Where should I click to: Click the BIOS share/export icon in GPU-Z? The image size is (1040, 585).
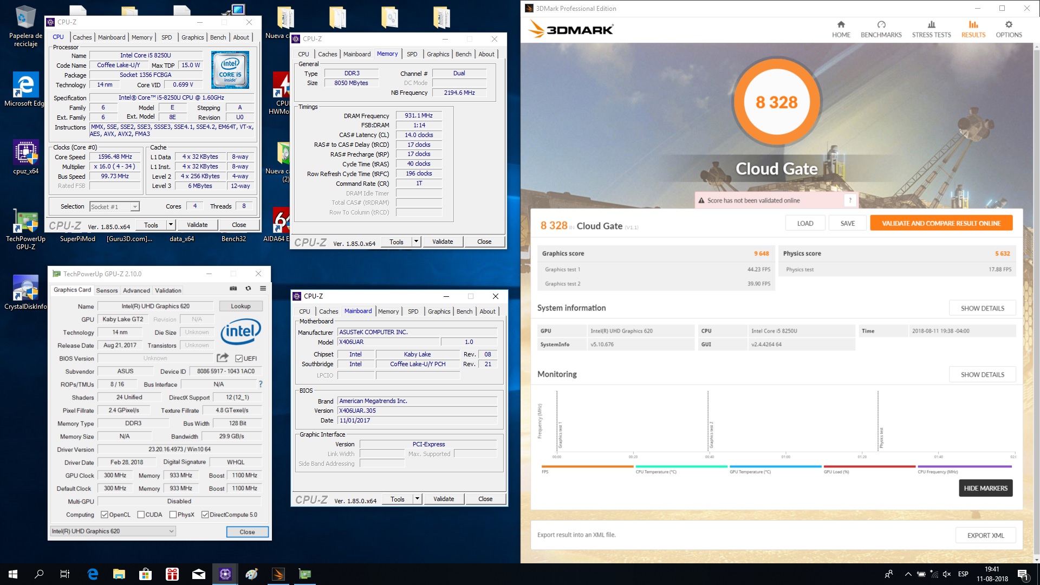click(222, 358)
